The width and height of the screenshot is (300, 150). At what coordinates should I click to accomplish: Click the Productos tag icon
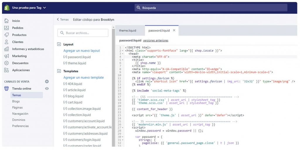point(6,35)
